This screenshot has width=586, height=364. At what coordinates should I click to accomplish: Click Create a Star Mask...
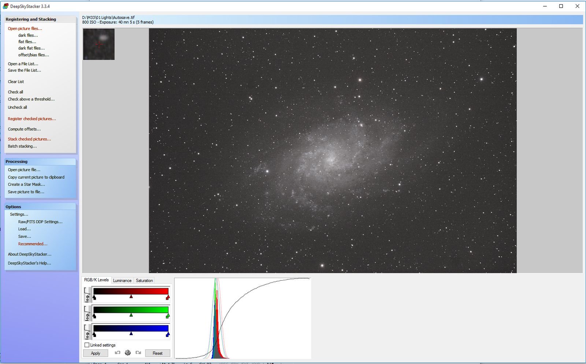(26, 184)
